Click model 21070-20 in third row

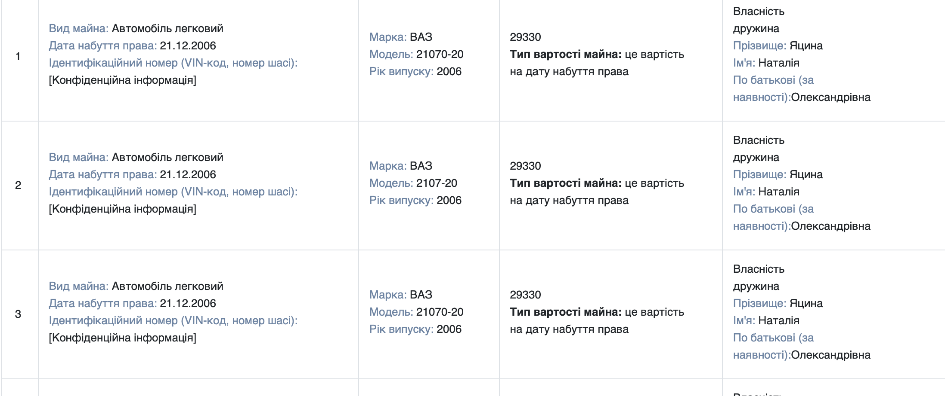pyautogui.click(x=440, y=312)
